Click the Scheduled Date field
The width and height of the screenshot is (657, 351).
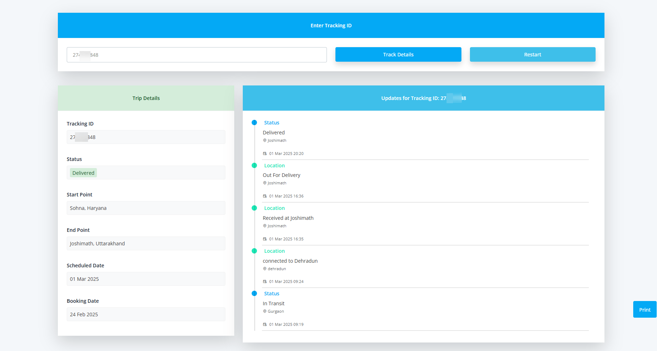[x=146, y=279]
